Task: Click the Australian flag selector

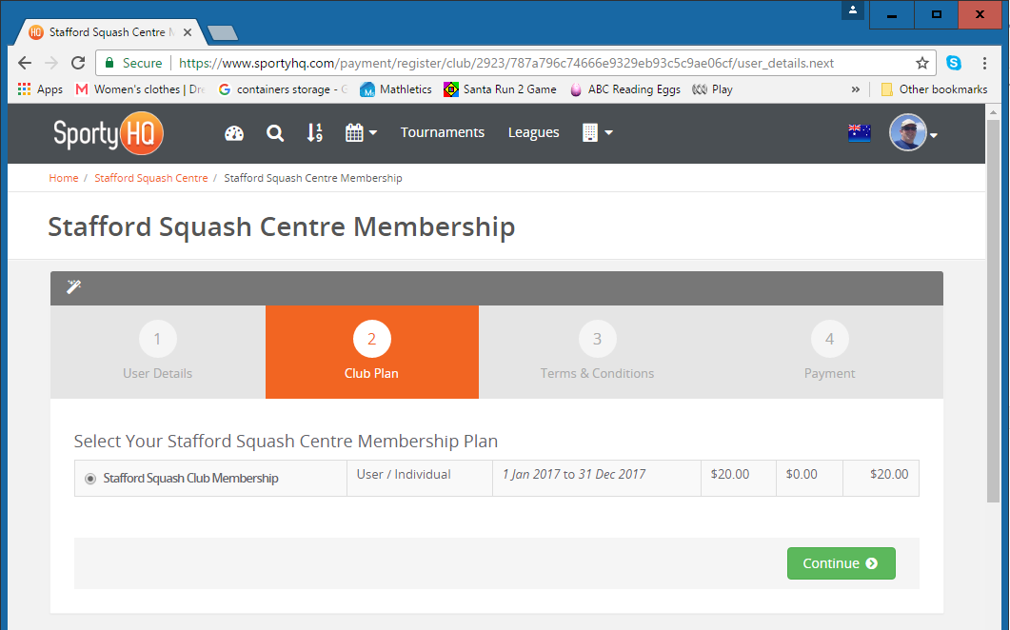Action: coord(860,132)
